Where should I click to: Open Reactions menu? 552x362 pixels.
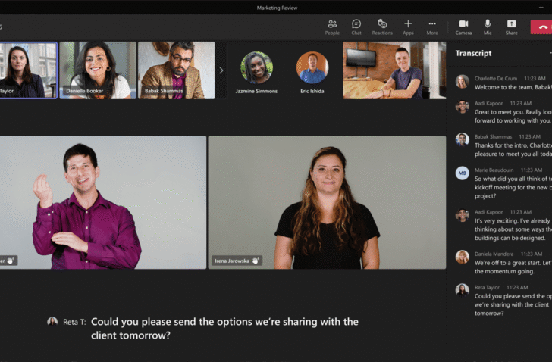coord(382,27)
